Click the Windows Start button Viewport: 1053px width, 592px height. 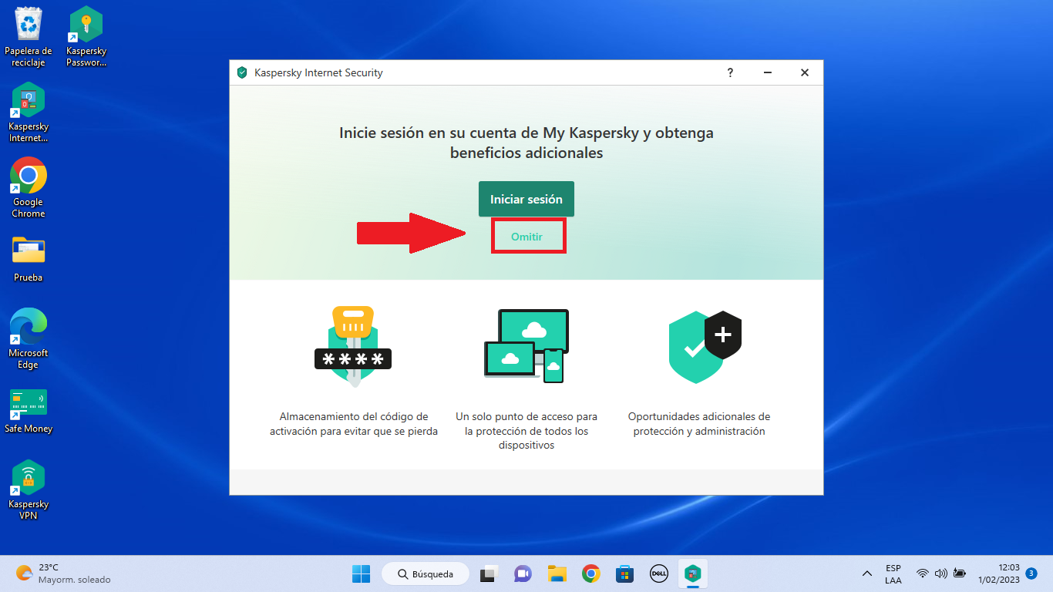(x=361, y=573)
